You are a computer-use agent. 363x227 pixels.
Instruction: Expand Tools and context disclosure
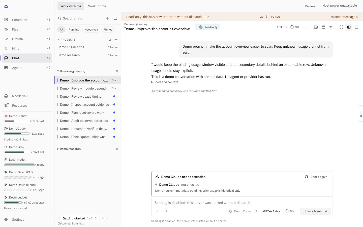[x=165, y=82]
